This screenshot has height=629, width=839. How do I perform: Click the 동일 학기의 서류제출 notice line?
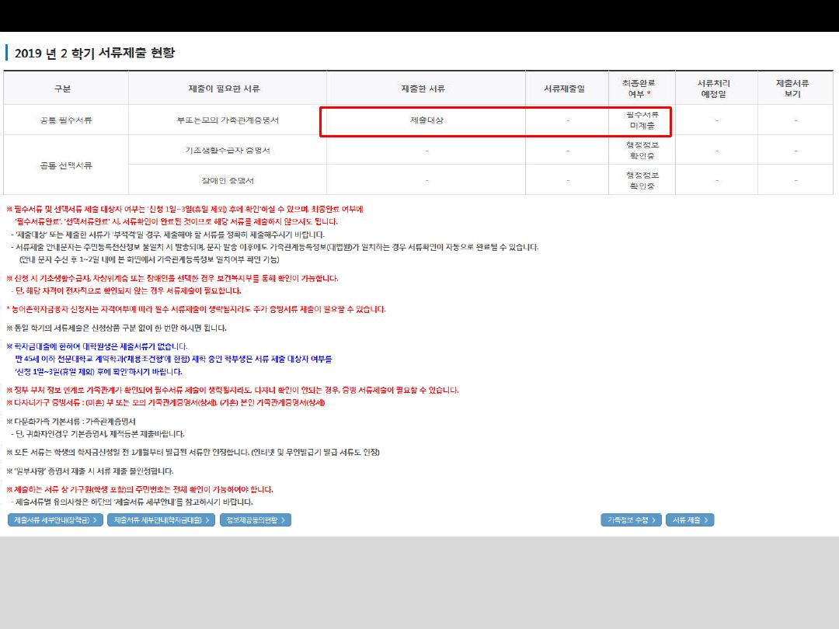click(116, 328)
